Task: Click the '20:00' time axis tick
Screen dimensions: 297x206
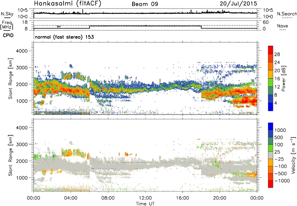Action: (220, 198)
